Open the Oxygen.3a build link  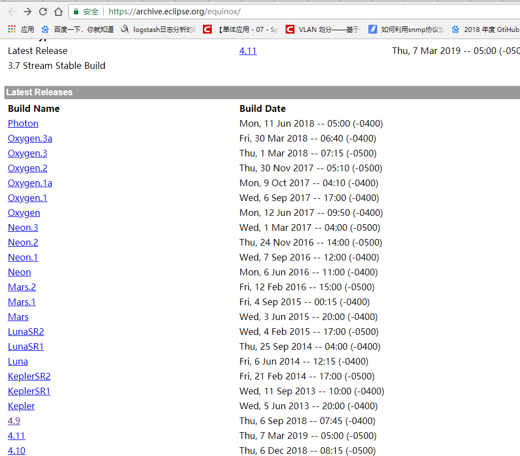coord(30,138)
